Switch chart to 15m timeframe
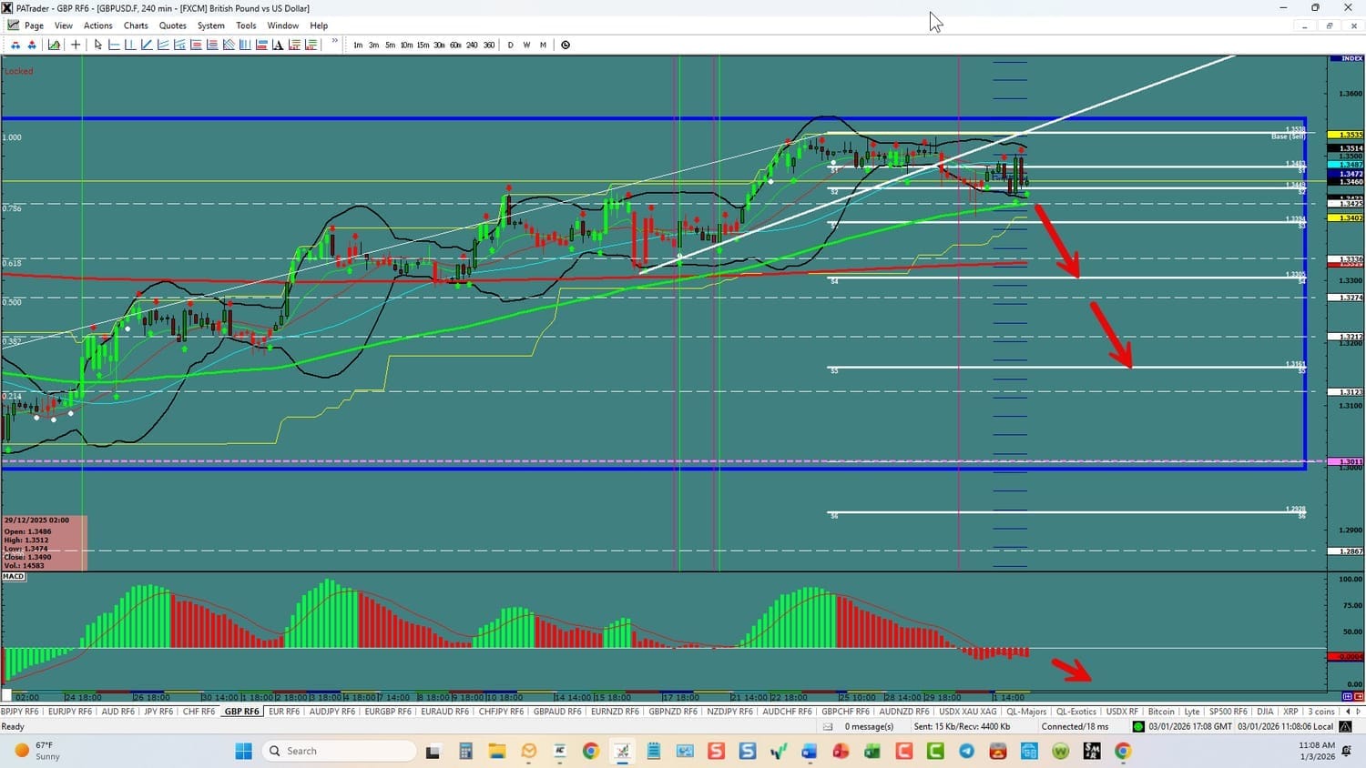The height and width of the screenshot is (768, 1366). click(x=423, y=45)
